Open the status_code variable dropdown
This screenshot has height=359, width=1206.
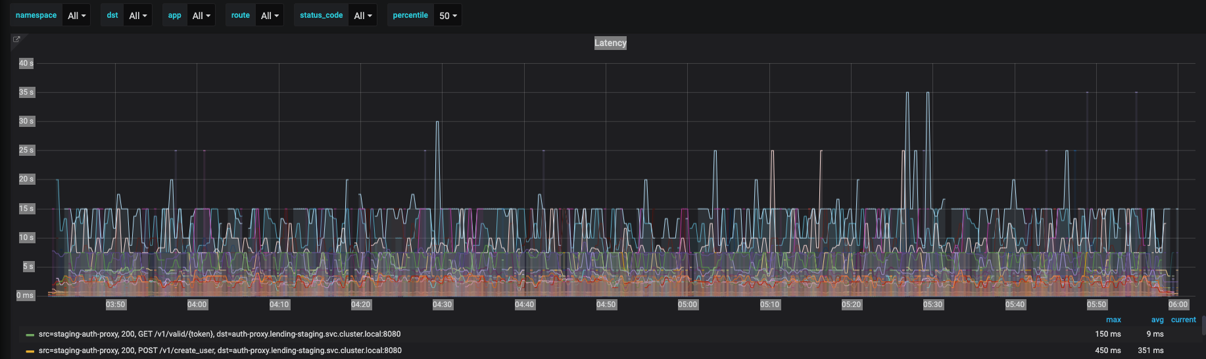tap(363, 15)
